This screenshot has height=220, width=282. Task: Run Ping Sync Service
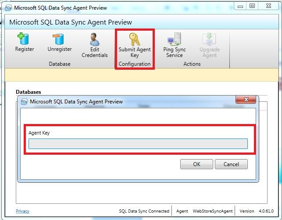tap(175, 45)
